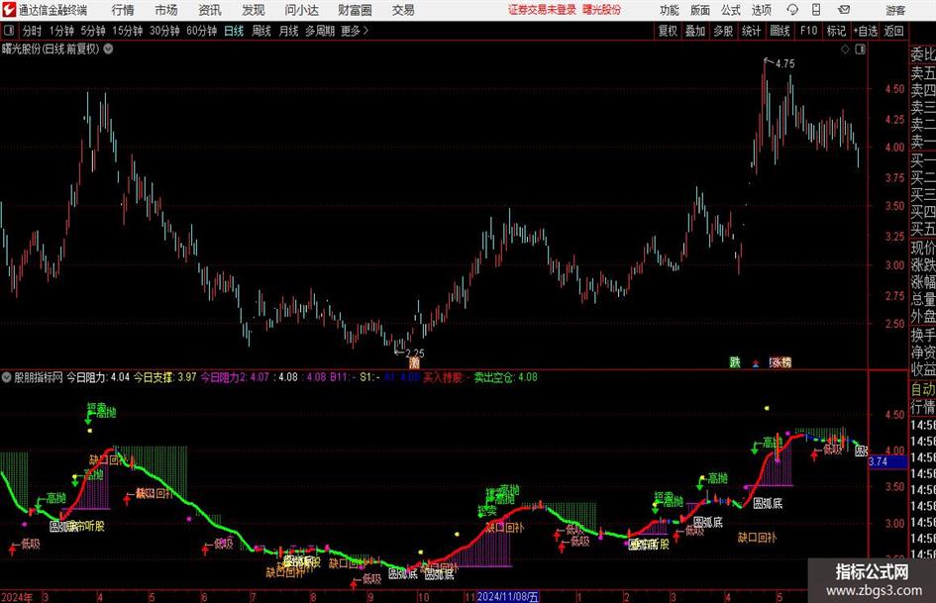
Task: Click the 多股 toolbar button
Action: pos(723,31)
